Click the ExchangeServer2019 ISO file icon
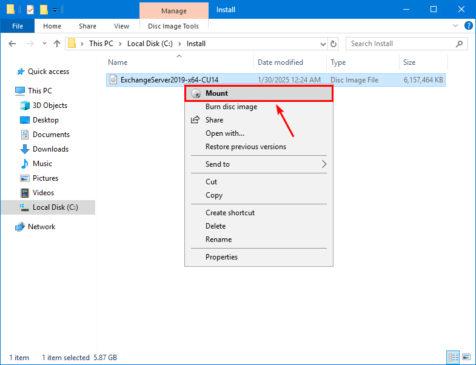 [113, 79]
